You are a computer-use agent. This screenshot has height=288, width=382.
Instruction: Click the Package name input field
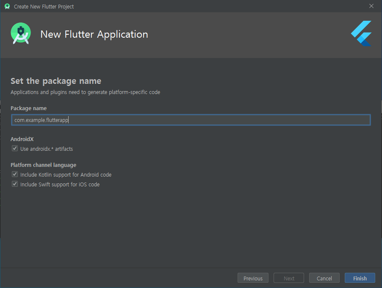click(191, 120)
